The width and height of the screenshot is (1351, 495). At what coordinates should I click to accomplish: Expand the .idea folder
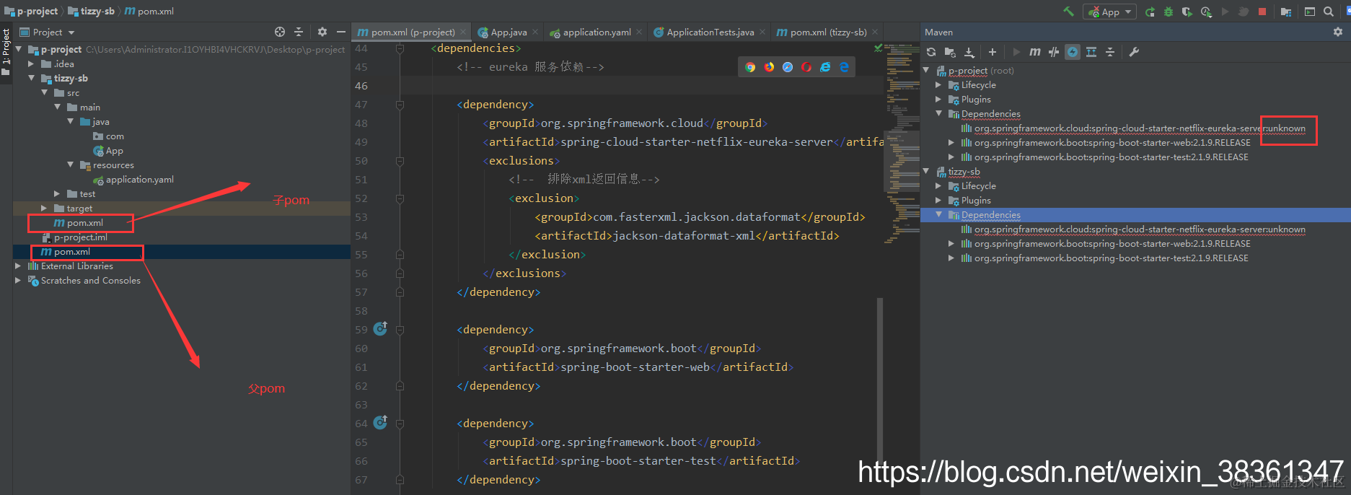31,64
